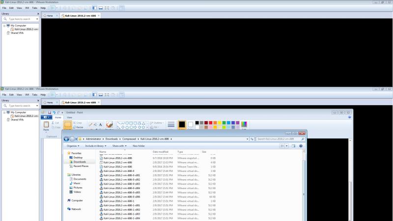
Task: Open the File menu in the lower VMware window
Action: coord(4,95)
